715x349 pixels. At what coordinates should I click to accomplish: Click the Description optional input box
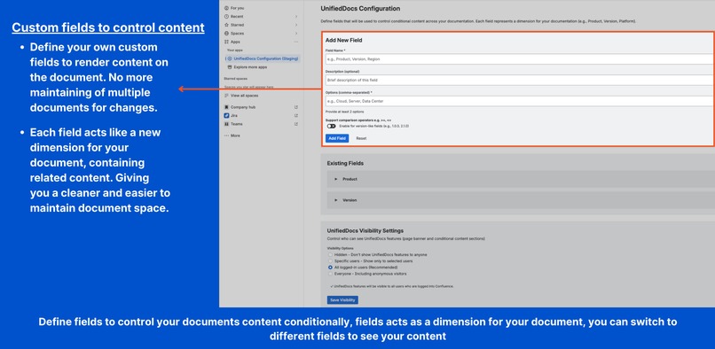[x=520, y=81]
